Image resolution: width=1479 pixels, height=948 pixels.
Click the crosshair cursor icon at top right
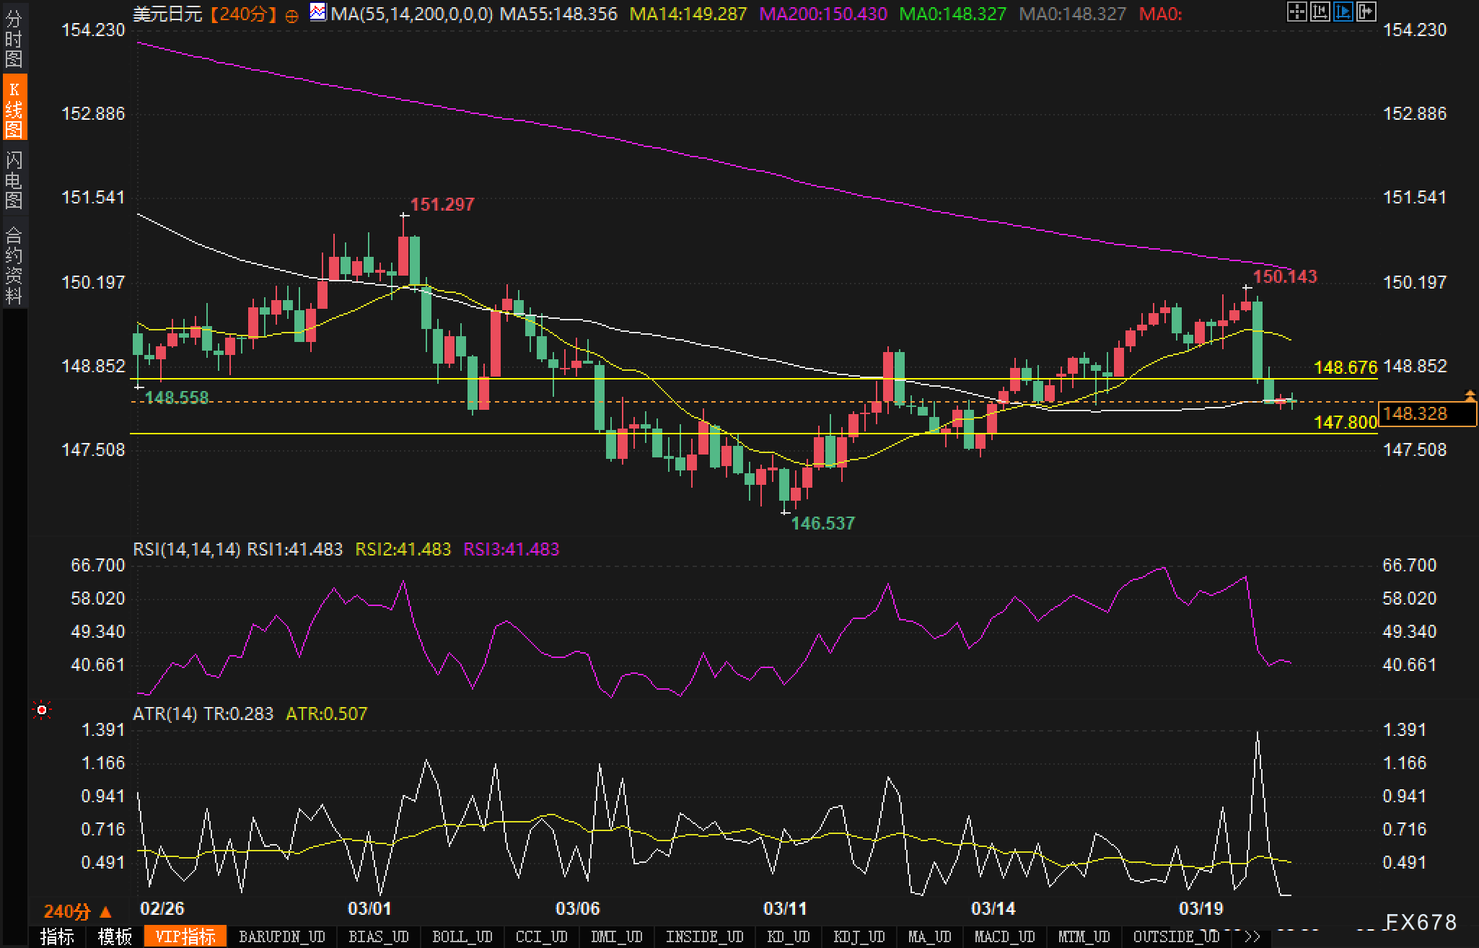[1296, 12]
